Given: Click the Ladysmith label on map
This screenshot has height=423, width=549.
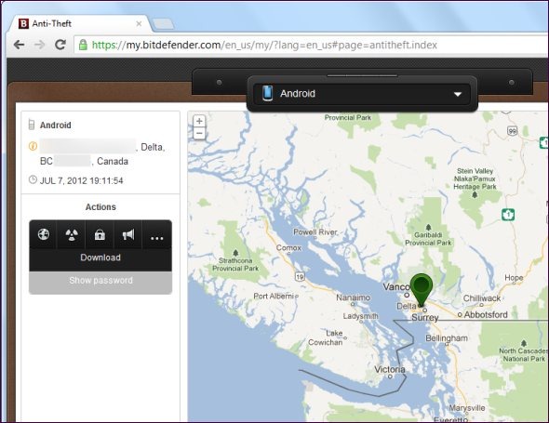Looking at the screenshot, I should point(360,316).
